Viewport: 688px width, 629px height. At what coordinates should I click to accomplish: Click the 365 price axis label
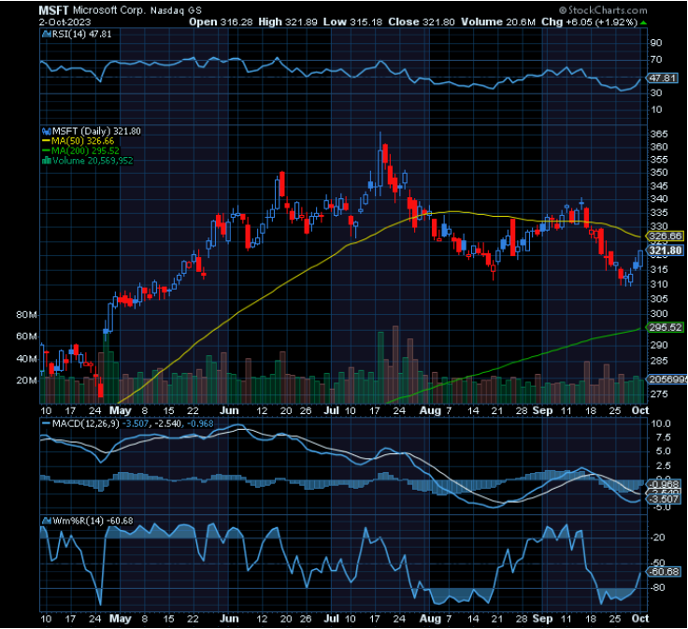[x=659, y=135]
